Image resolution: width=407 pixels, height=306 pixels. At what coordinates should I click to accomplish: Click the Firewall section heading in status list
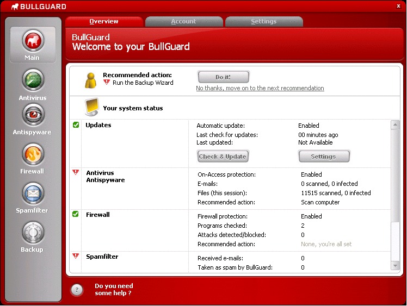point(98,215)
